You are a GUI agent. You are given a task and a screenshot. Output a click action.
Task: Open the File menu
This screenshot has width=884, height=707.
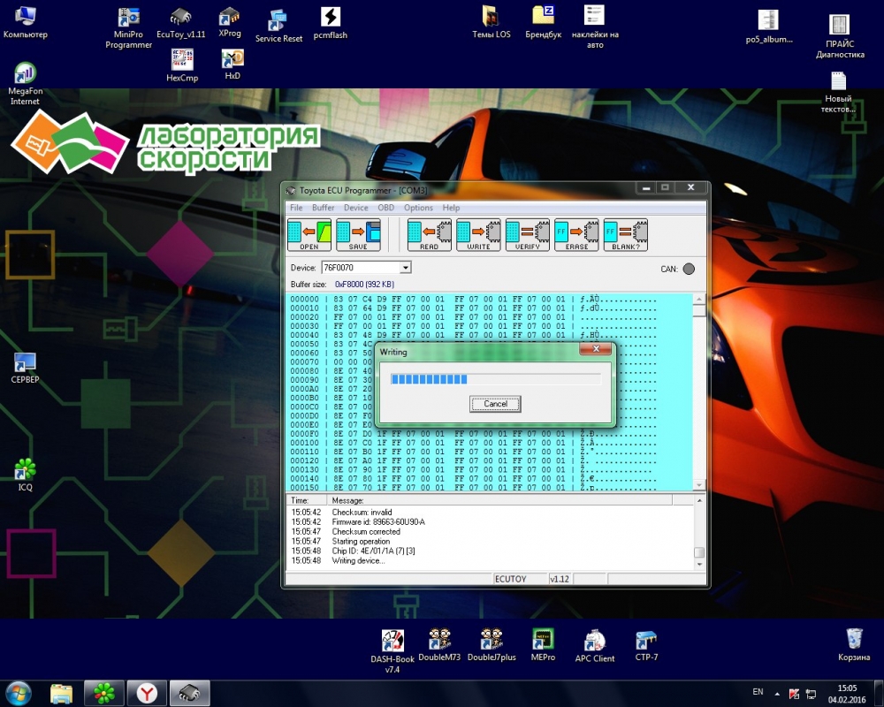tap(296, 208)
